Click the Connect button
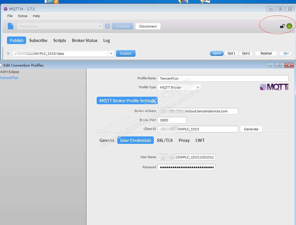This screenshot has width=296, height=225. coord(122,26)
